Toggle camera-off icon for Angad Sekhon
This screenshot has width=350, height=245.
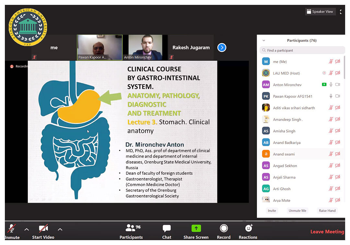pyautogui.click(x=338, y=165)
